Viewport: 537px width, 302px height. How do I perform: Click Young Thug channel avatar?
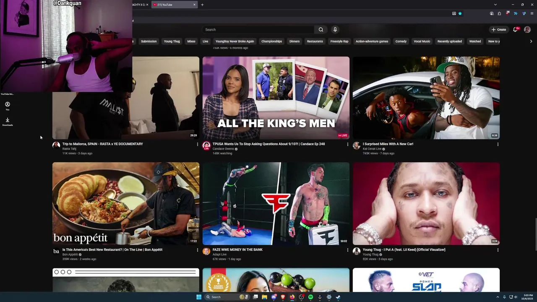[x=357, y=251]
